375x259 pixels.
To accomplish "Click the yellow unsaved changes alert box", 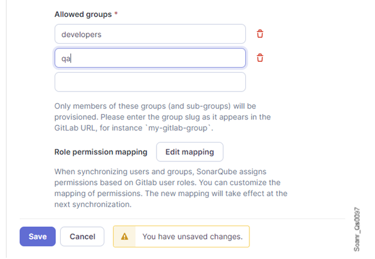I will point(181,237).
